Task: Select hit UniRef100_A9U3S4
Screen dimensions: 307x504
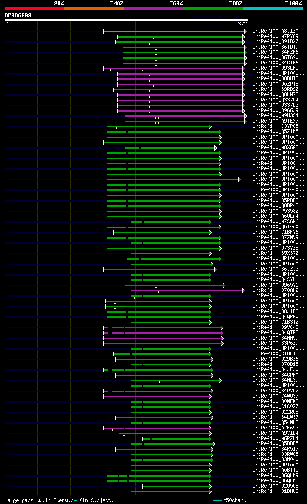Action: tap(275, 116)
